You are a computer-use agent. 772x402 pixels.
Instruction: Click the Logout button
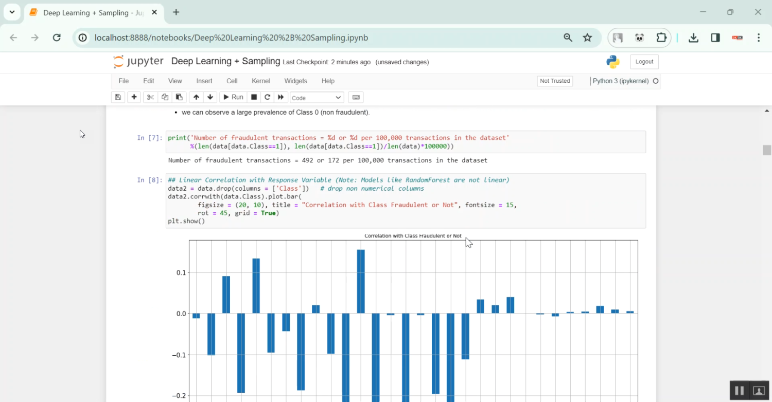coord(644,62)
